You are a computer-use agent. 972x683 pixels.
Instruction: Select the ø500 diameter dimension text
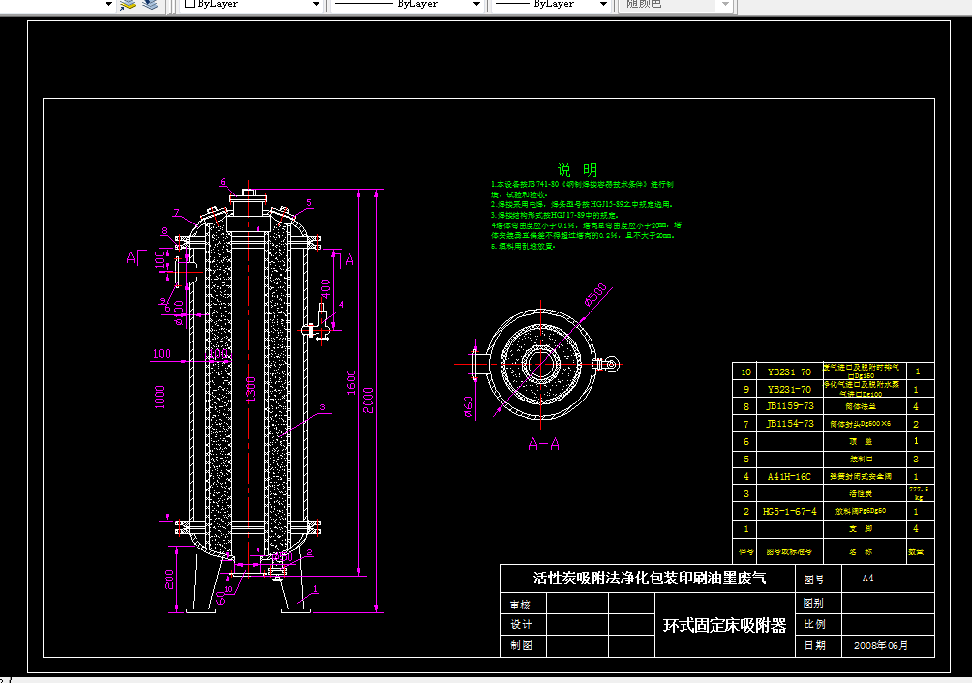coord(595,295)
